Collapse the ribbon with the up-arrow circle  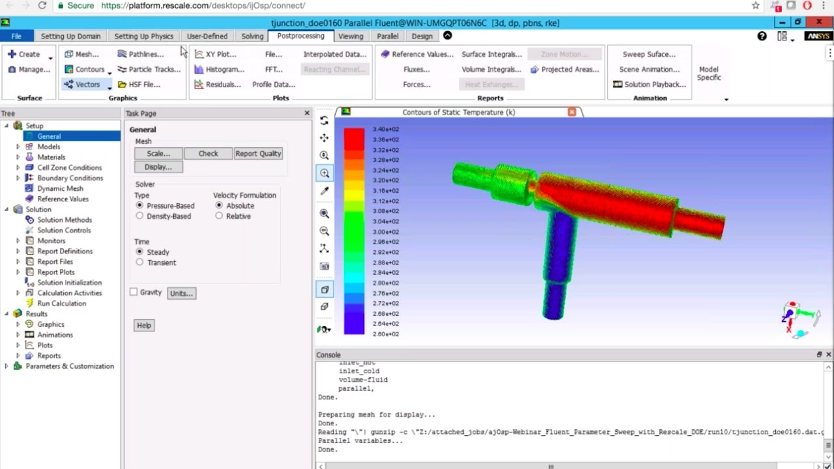coord(448,36)
